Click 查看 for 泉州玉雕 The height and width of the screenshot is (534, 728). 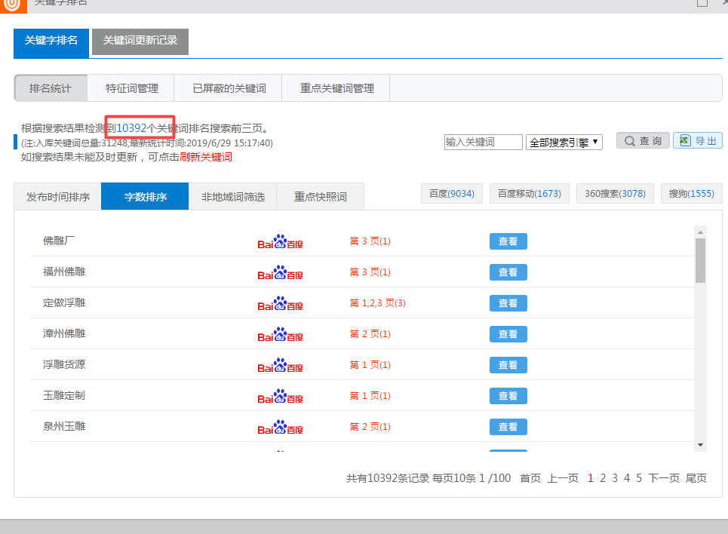[508, 427]
